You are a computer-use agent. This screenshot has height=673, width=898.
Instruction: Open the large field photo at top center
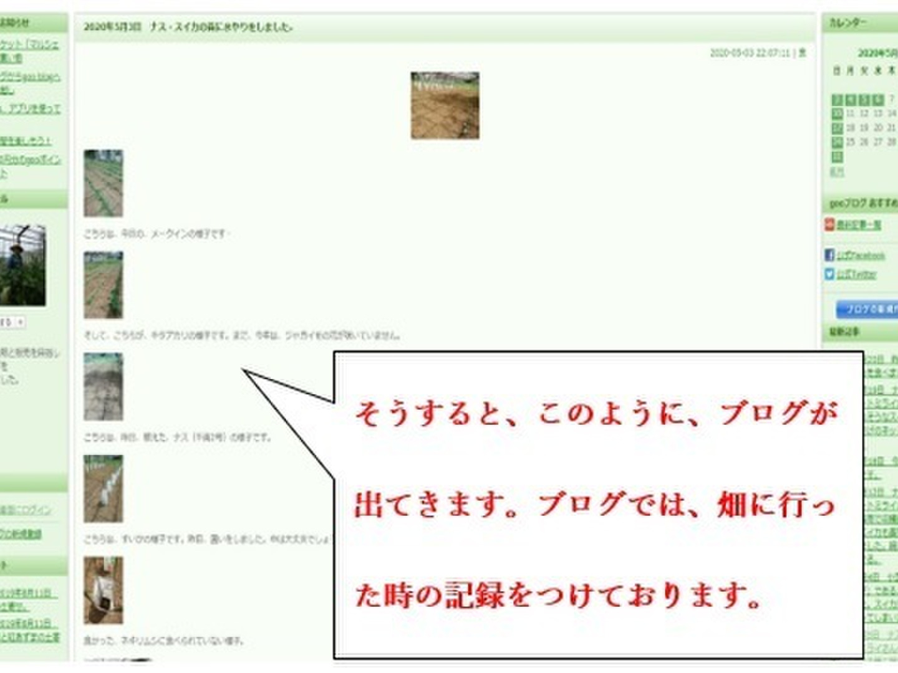(445, 105)
